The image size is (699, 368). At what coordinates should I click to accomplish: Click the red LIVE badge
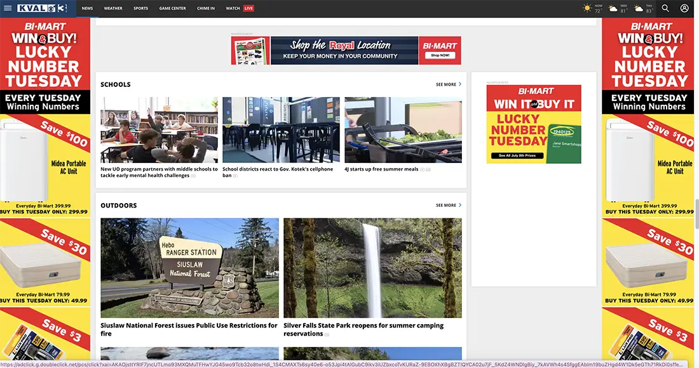(x=248, y=8)
